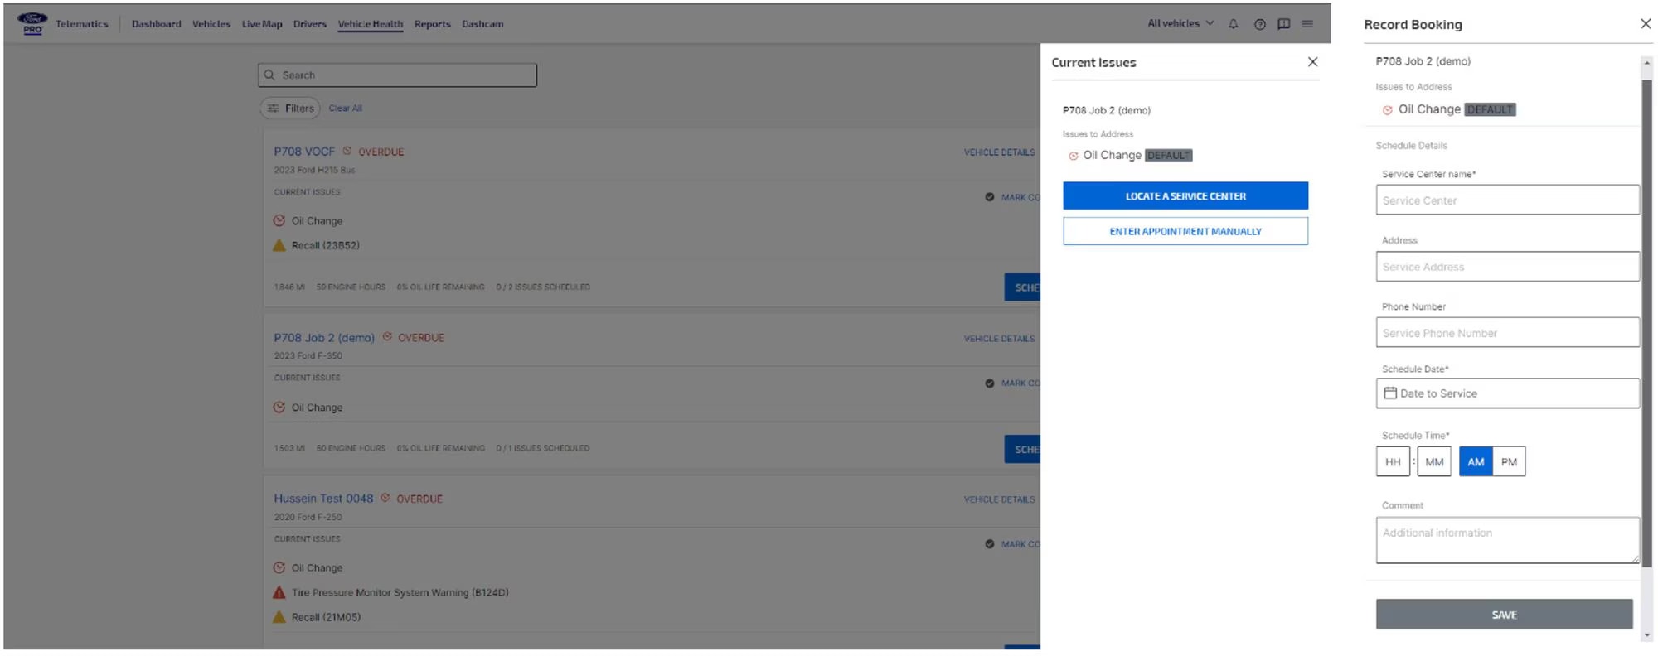Click Clear All filters link

pyautogui.click(x=346, y=109)
